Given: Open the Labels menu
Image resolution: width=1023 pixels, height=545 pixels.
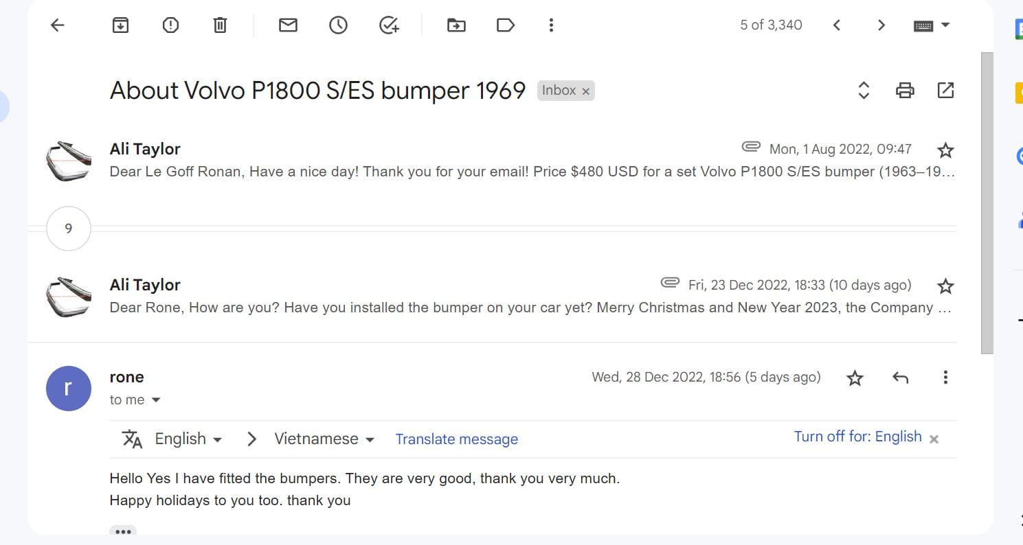Looking at the screenshot, I should [506, 25].
